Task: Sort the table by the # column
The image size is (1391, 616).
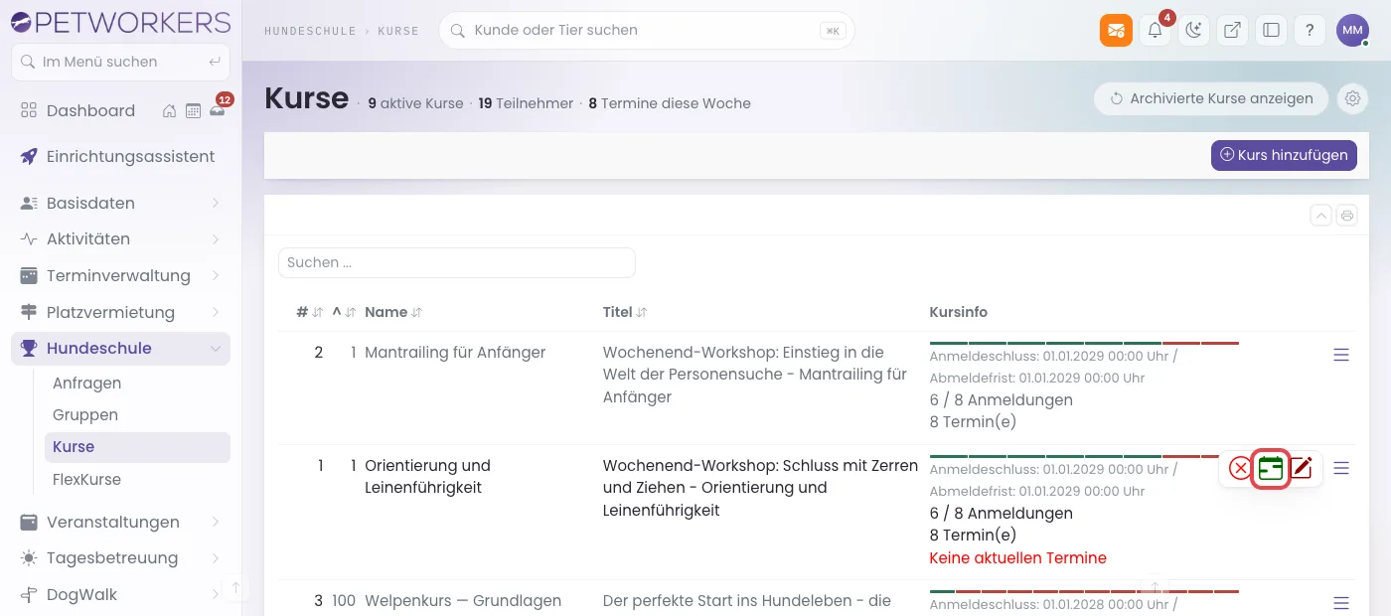Action: point(310,312)
